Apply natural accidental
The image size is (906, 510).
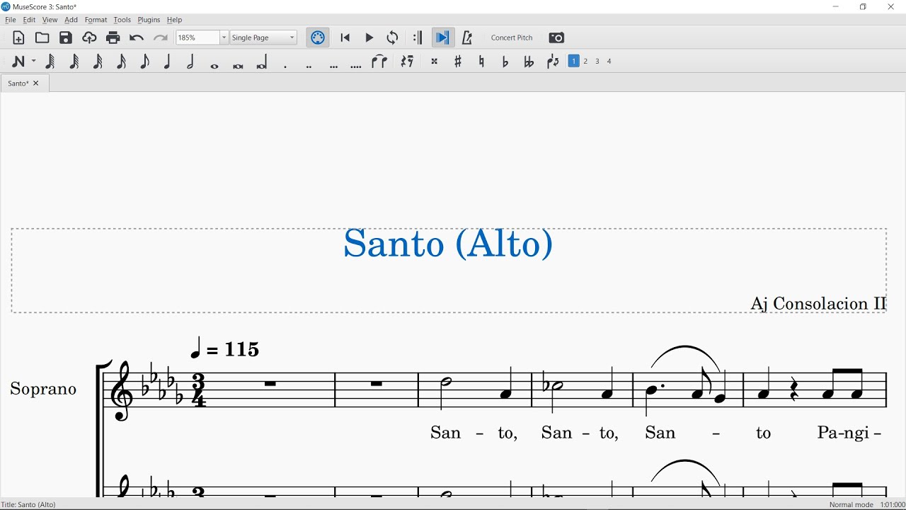pos(482,62)
